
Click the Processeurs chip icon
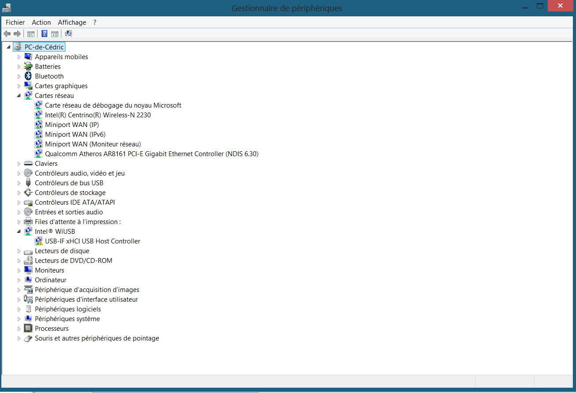point(28,328)
